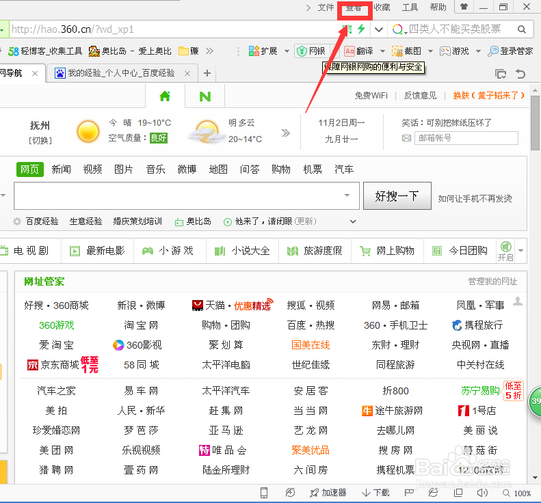This screenshot has width=541, height=503.
Task: Click the tab list window icon
Action: pos(500,73)
